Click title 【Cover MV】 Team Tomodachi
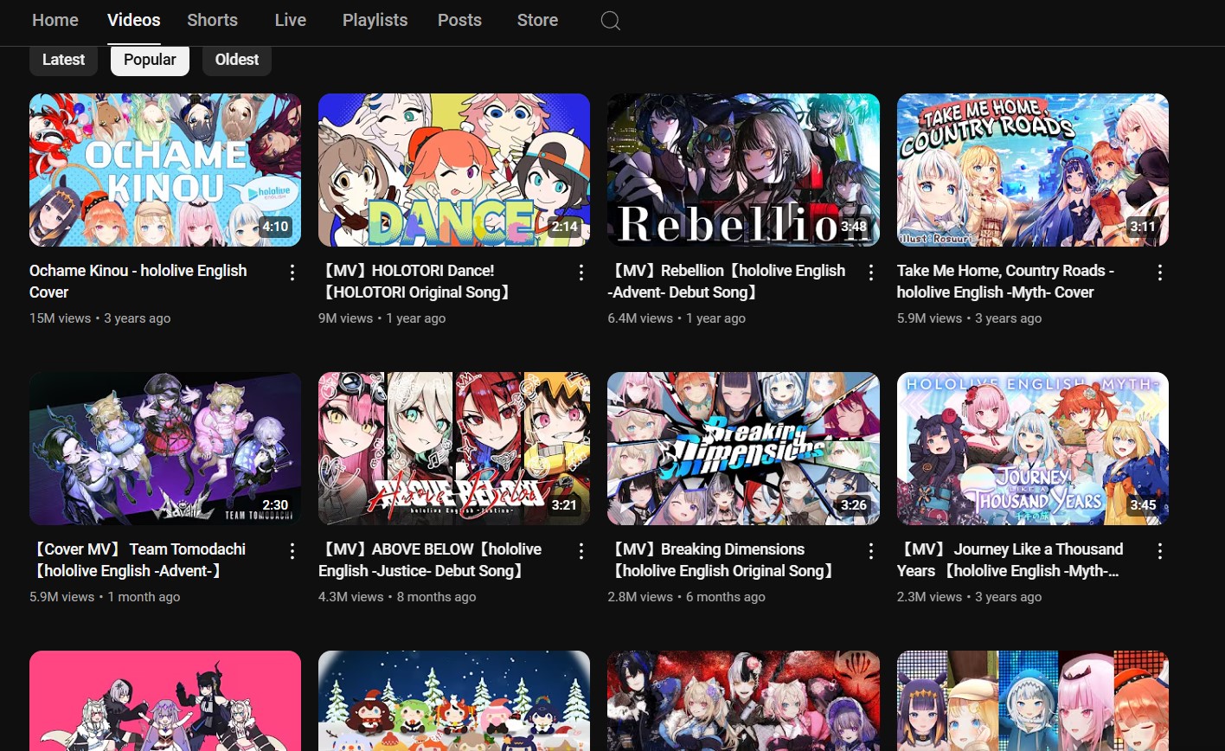 138,560
